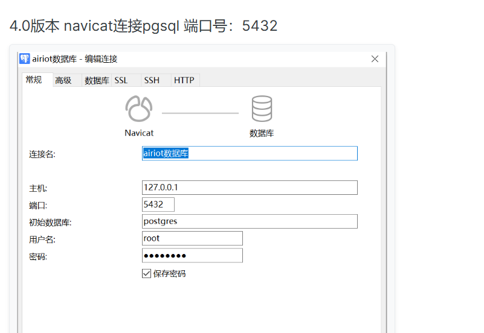This screenshot has height=333, width=484.
Task: Click the 端口 field containing 5432
Action: click(158, 205)
